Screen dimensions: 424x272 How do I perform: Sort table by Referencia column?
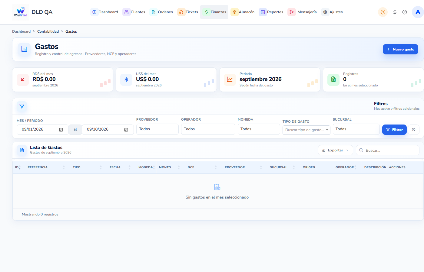point(46,167)
